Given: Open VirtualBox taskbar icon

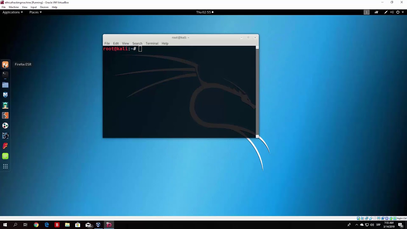Looking at the screenshot, I should coord(98,225).
